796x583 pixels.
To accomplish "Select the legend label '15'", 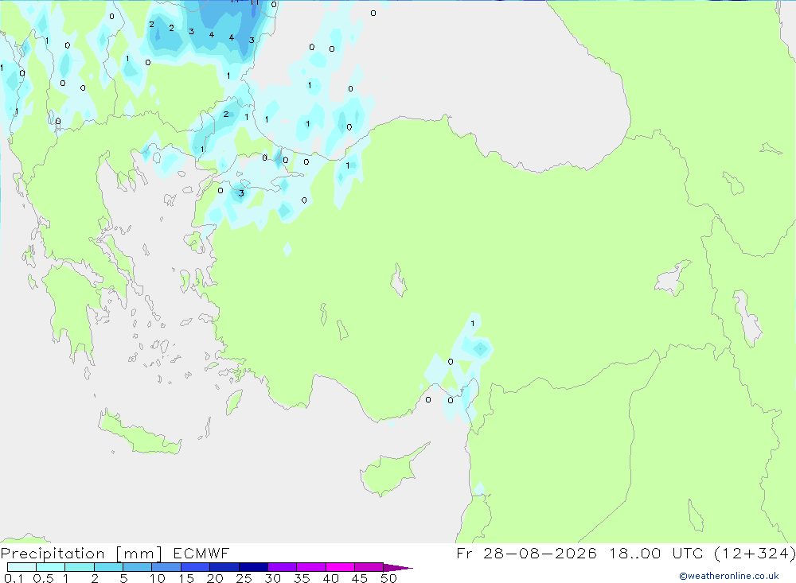I will (186, 578).
